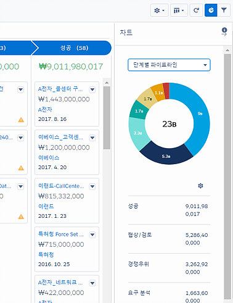Open dropdown on the 240... card

pos(20,138)
